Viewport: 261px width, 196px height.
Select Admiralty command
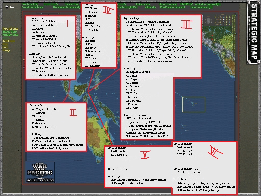click(150, 7)
